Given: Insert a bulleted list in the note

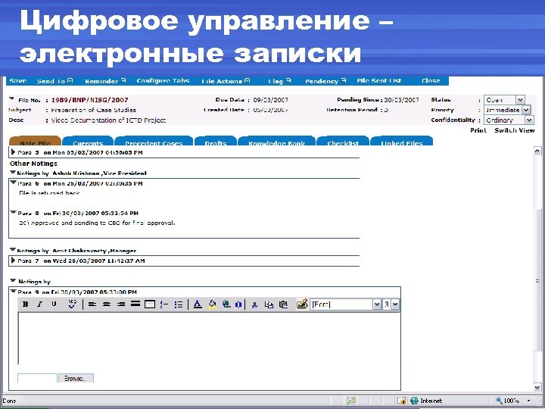Looking at the screenshot, I should [179, 304].
